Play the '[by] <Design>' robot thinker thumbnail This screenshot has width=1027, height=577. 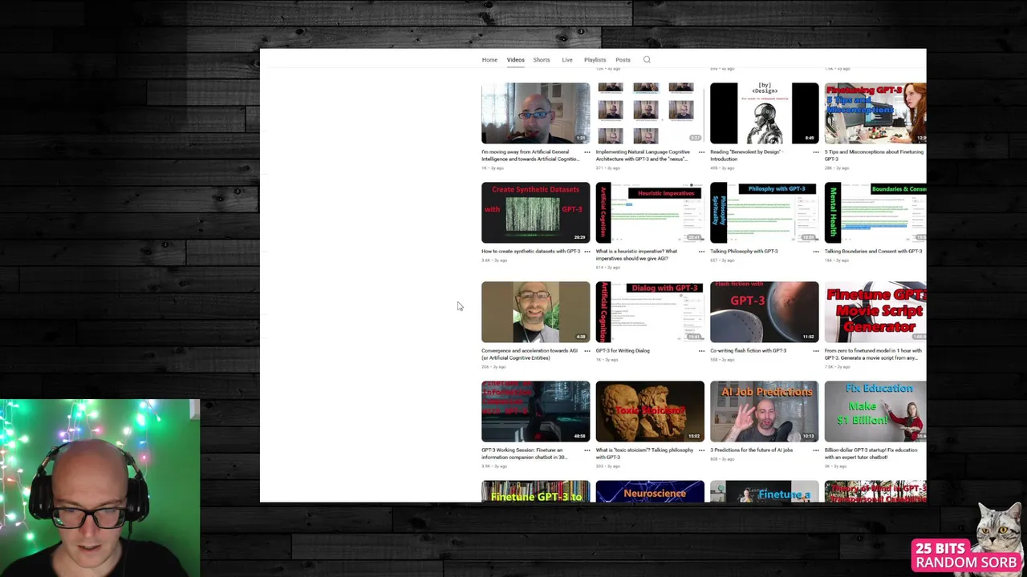(x=764, y=113)
